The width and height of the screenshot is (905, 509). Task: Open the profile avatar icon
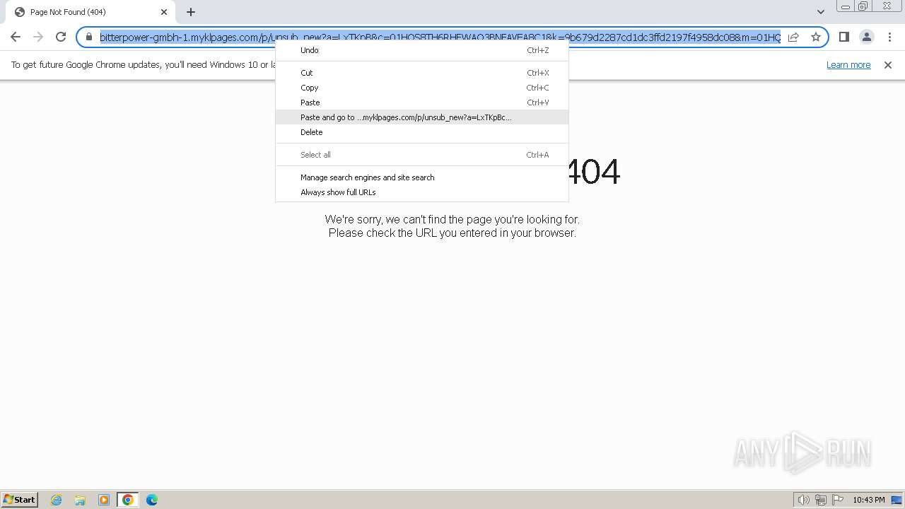point(866,37)
